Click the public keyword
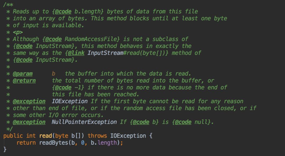Image resolution: width=285 pixels, height=156 pixels. coord(13,136)
